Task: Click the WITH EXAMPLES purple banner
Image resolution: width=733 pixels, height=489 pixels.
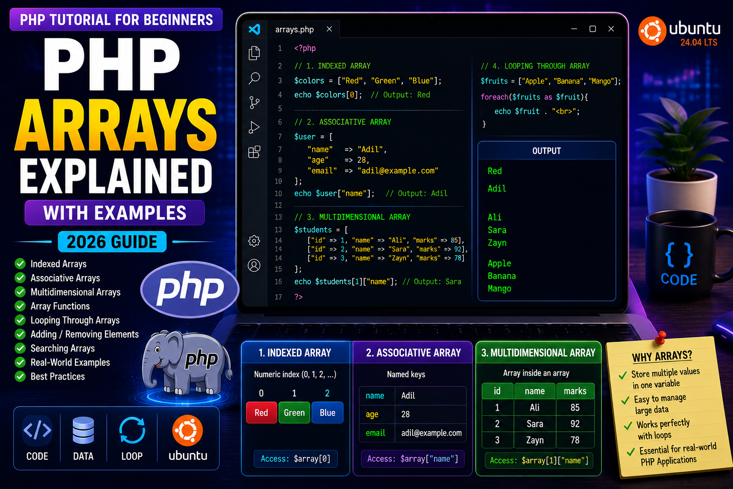Action: point(115,213)
